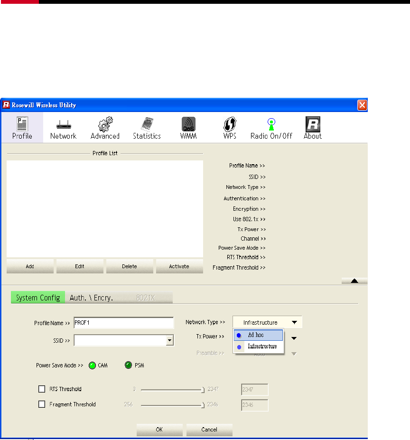
Task: Enable the RTS Threshold checkbox
Action: (42, 389)
